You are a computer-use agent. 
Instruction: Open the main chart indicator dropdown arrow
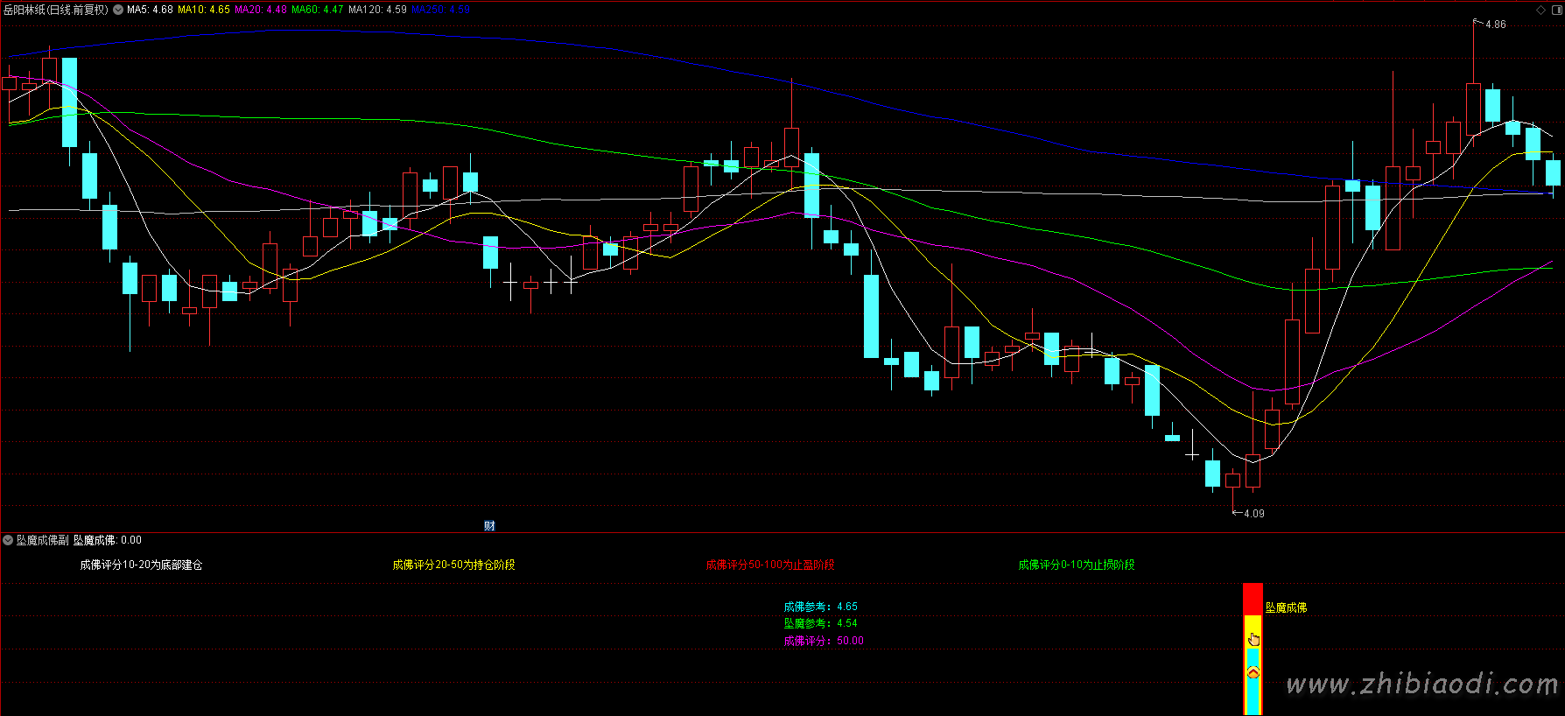118,10
